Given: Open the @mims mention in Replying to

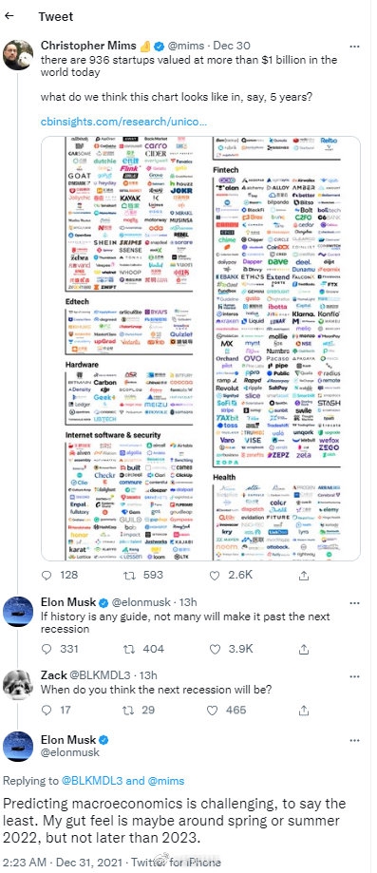Looking at the screenshot, I should [168, 781].
